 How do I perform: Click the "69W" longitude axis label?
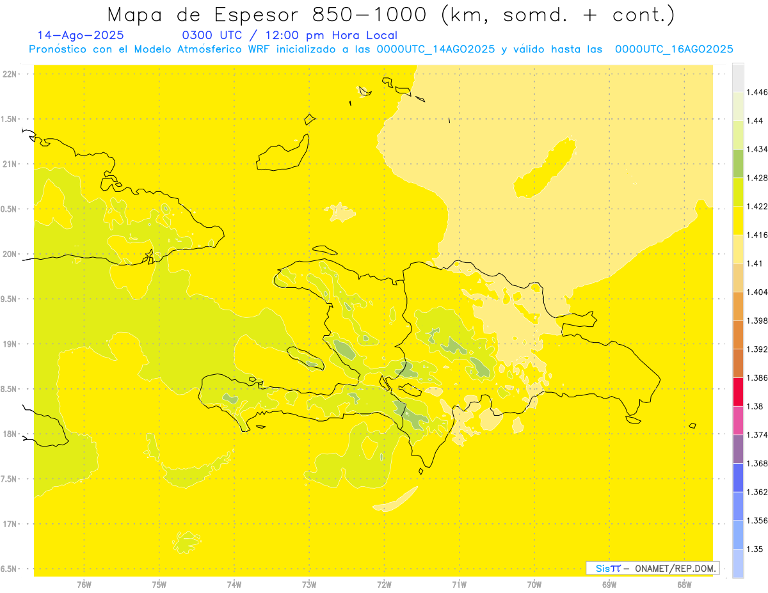point(609,585)
